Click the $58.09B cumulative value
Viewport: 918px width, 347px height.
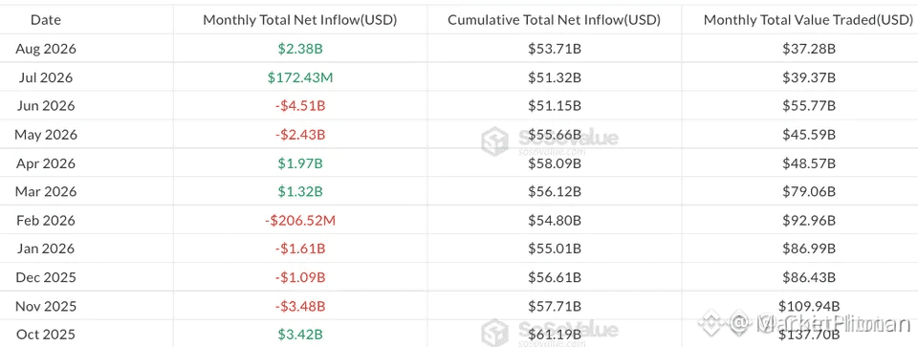pyautogui.click(x=555, y=163)
